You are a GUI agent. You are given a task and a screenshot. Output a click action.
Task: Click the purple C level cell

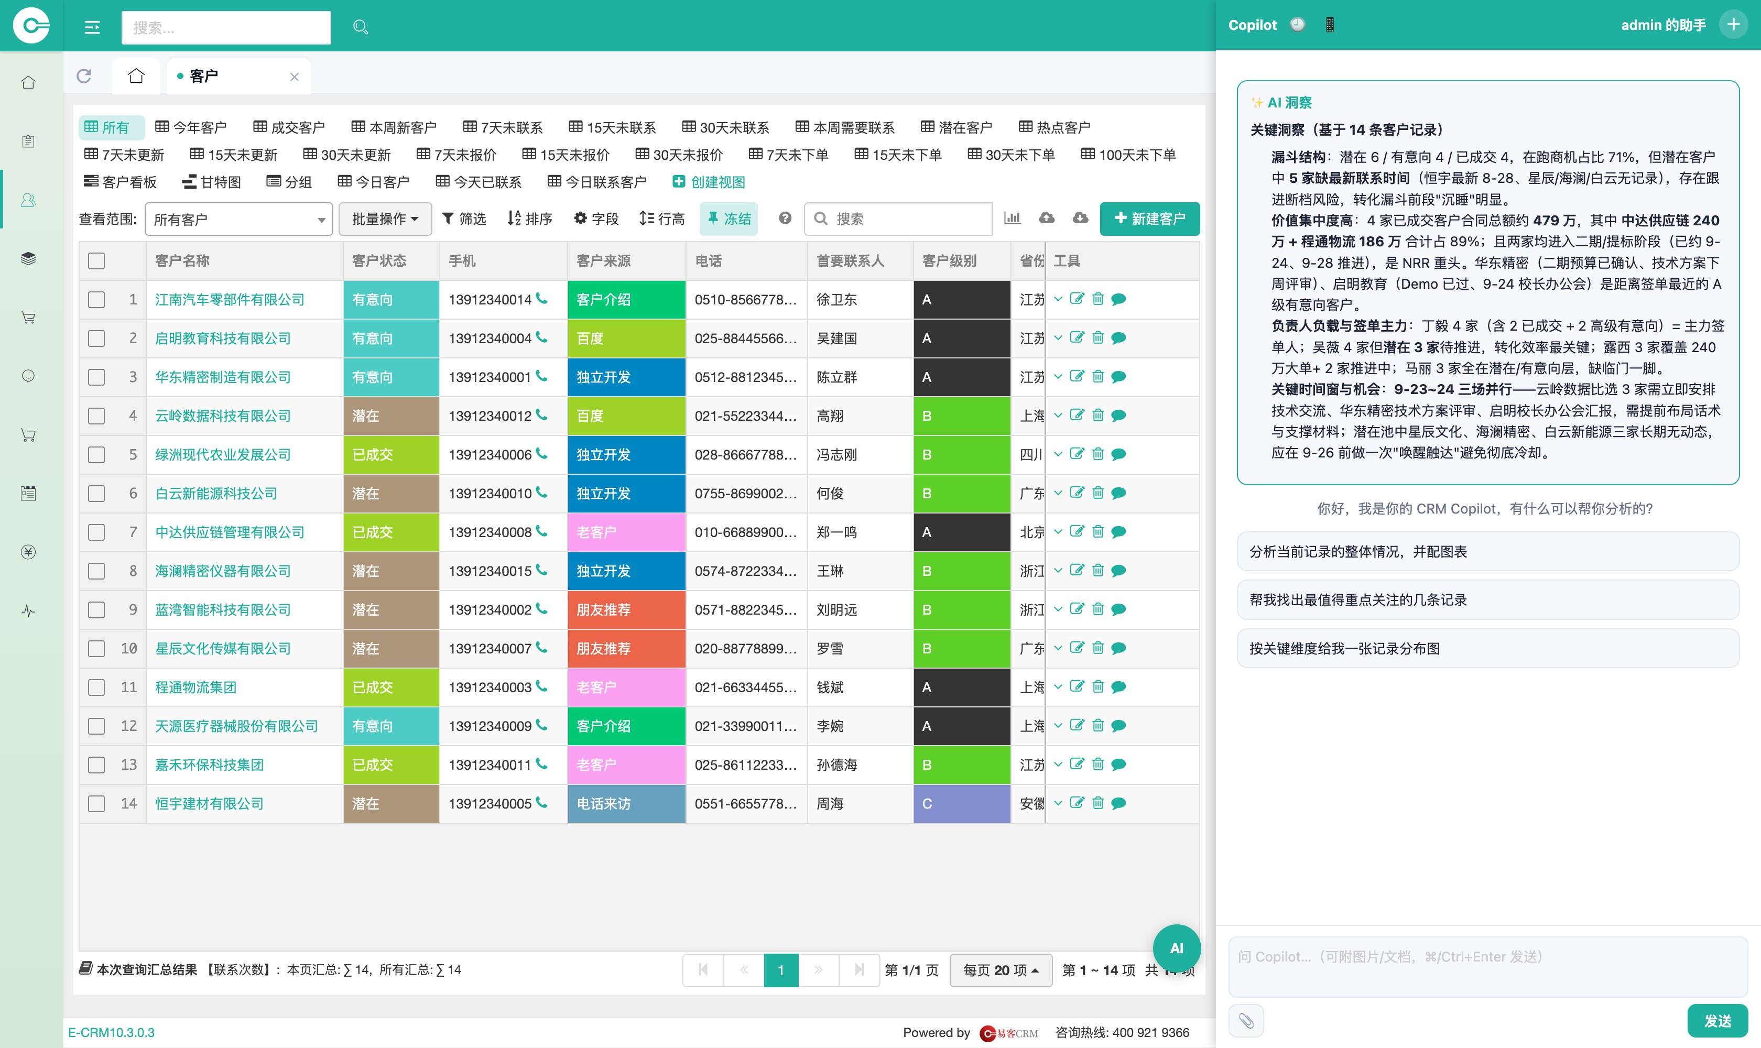[961, 804]
